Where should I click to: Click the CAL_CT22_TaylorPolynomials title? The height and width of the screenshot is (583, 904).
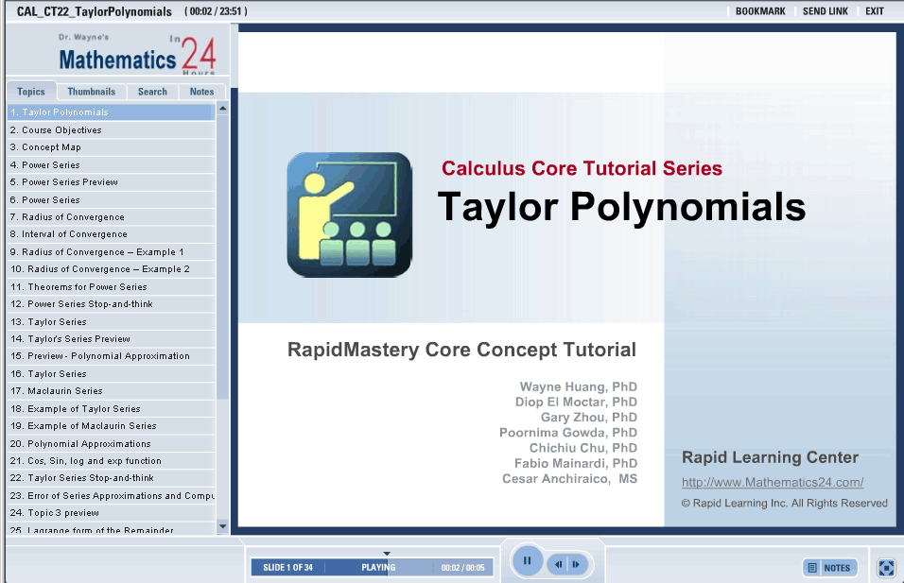pyautogui.click(x=94, y=11)
